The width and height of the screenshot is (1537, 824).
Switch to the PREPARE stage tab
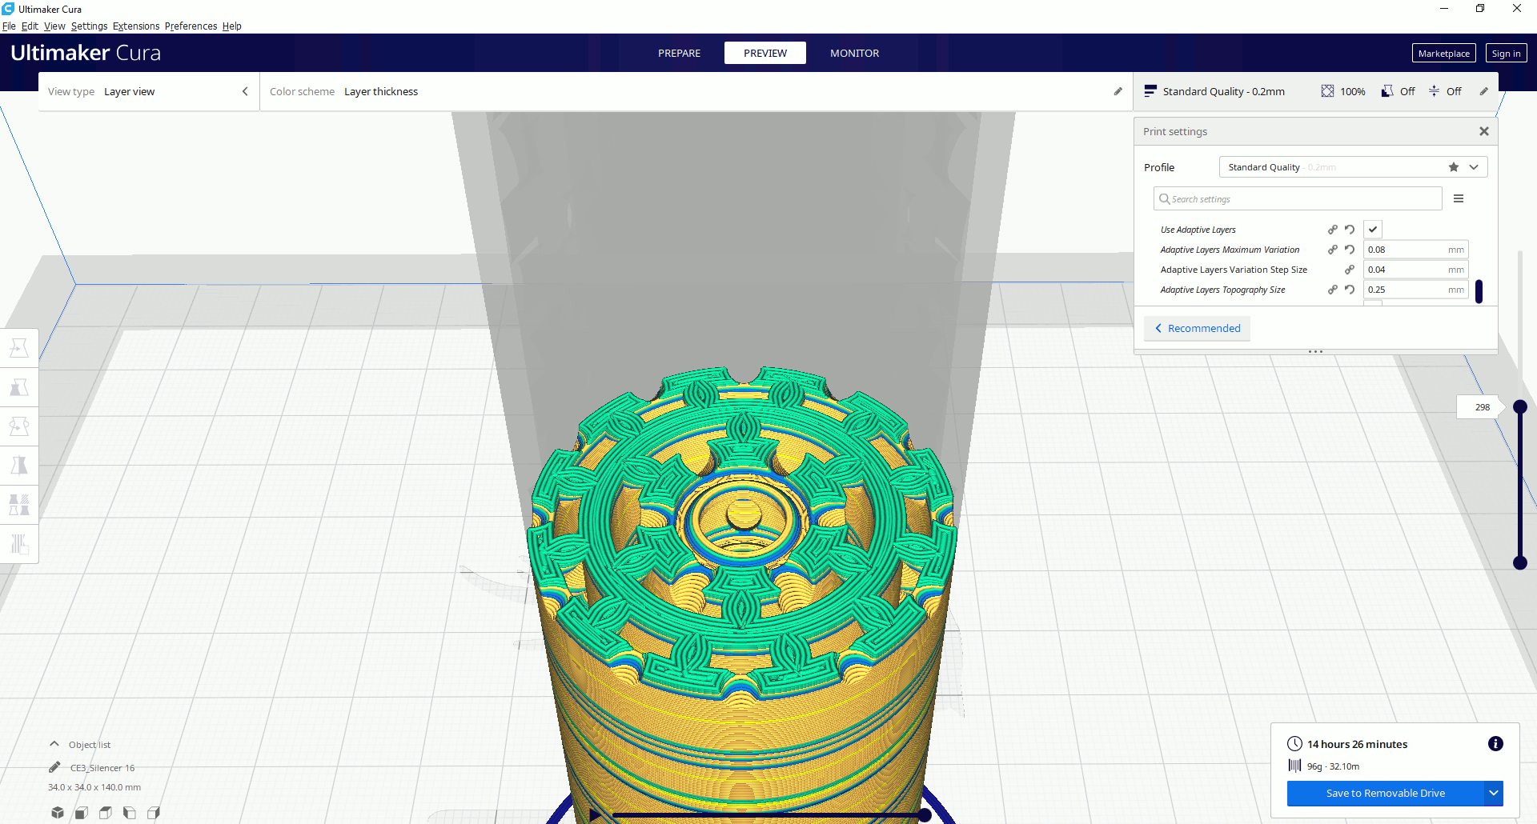[x=679, y=53]
